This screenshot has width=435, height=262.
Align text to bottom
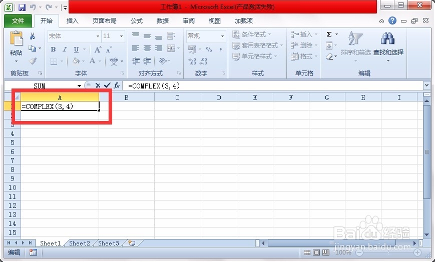click(159, 36)
